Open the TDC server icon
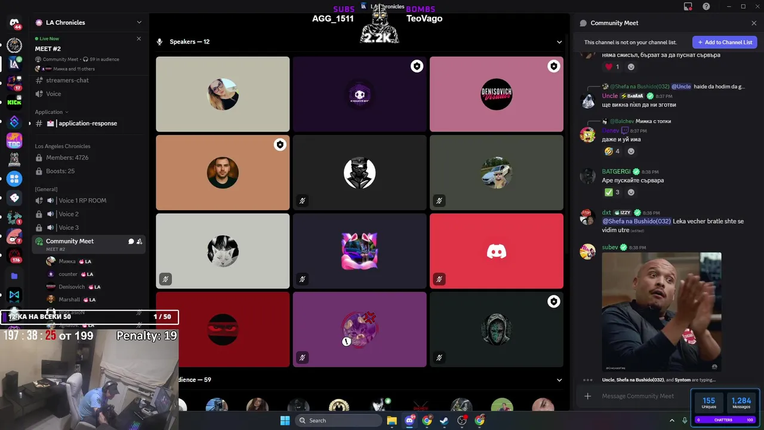Image resolution: width=764 pixels, height=430 pixels. point(14,141)
